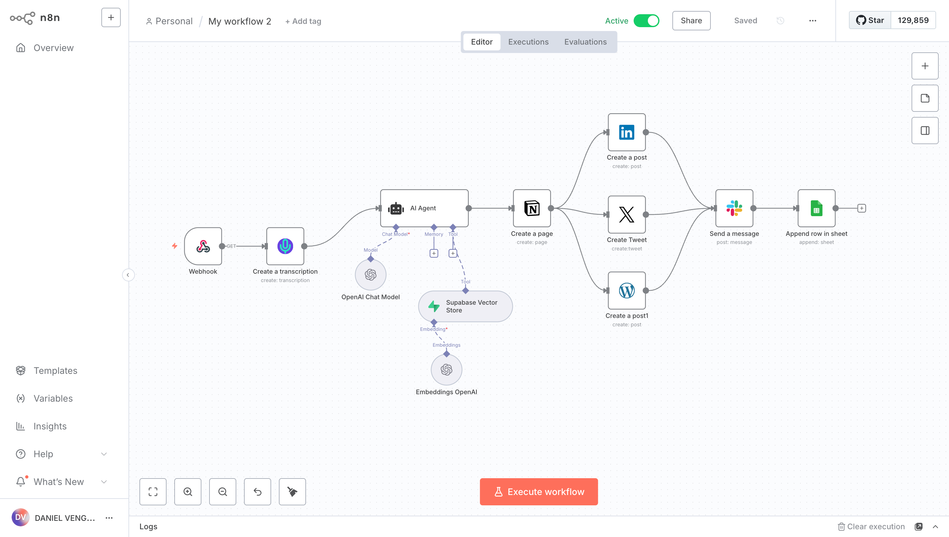This screenshot has height=537, width=949.
Task: Click the Share button
Action: pos(691,21)
